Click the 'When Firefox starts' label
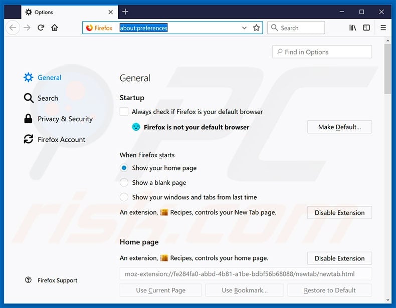Image resolution: width=396 pixels, height=308 pixels. [x=147, y=155]
